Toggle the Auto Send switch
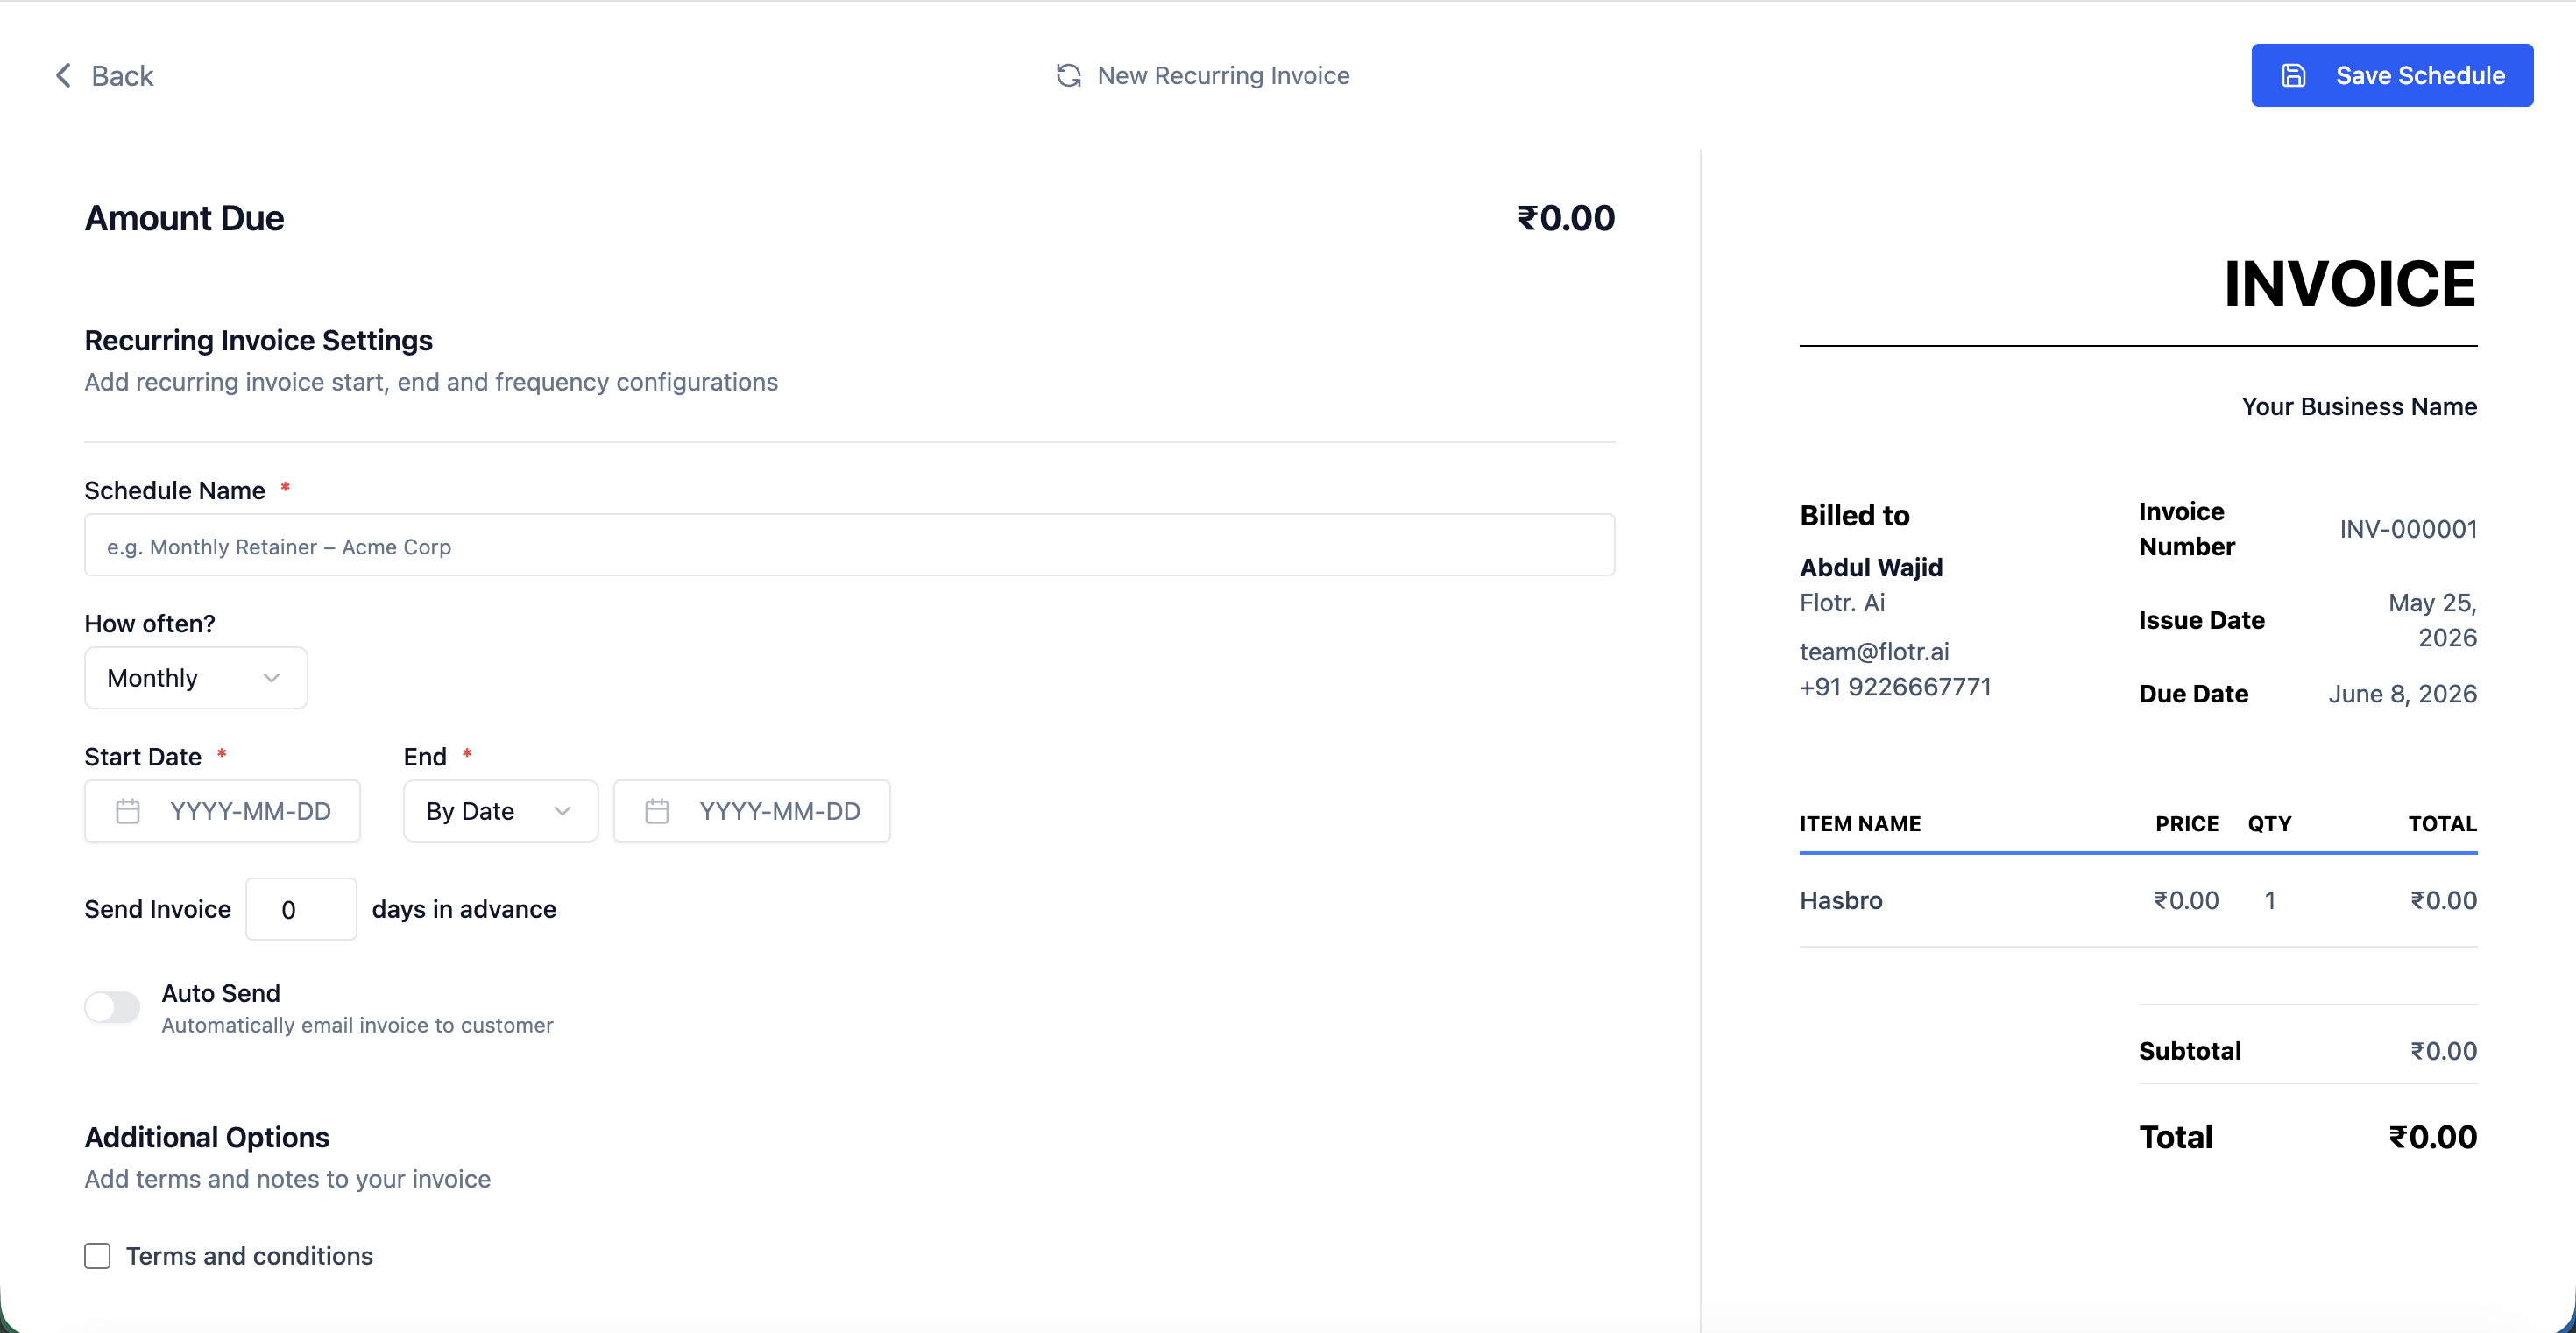The image size is (2576, 1333). [x=112, y=1006]
